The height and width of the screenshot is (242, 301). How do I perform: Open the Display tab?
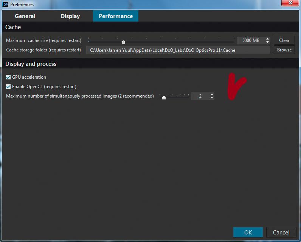(x=70, y=16)
